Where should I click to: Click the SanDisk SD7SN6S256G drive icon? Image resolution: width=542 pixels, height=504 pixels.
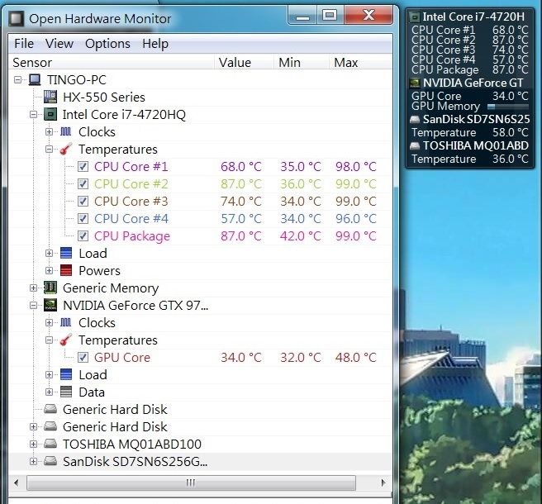(50, 461)
